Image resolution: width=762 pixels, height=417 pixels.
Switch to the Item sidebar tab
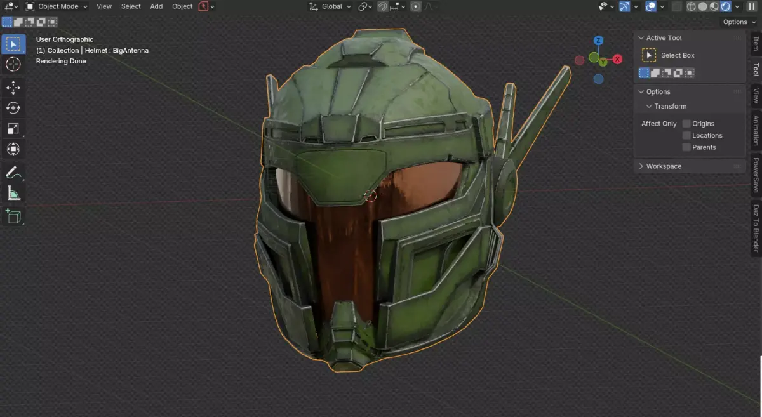coord(755,43)
